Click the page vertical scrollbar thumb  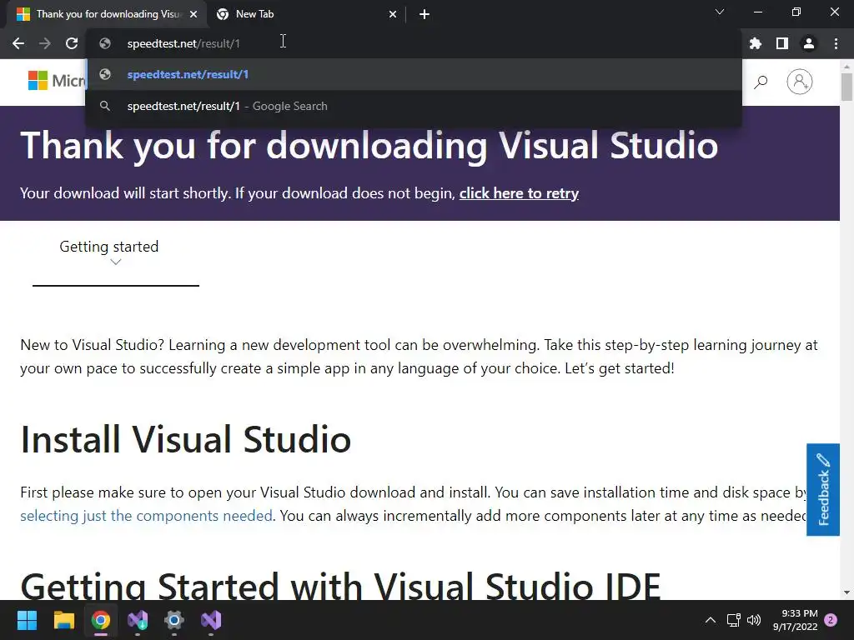[846, 87]
